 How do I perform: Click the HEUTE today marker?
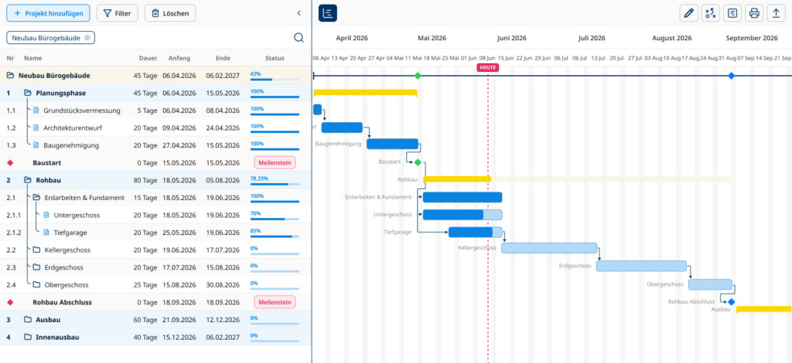click(488, 67)
